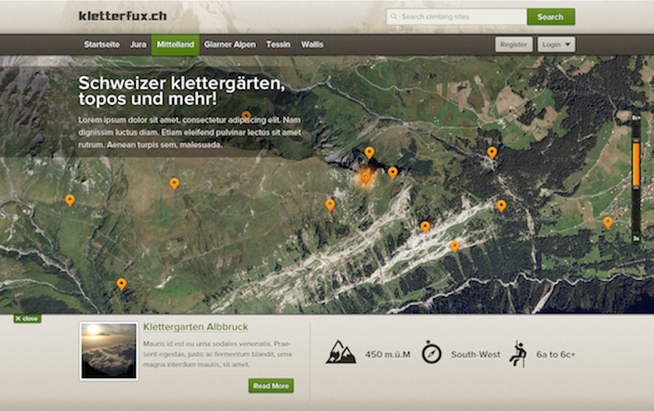Click the orange difficulty range slider
The width and height of the screenshot is (654, 411).
[636, 164]
